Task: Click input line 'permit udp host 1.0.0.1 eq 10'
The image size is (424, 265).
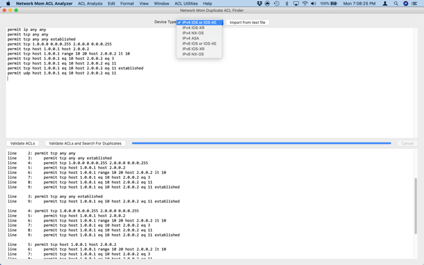Action: click(61, 73)
